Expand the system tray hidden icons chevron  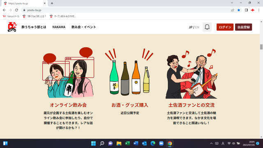coord(211,143)
